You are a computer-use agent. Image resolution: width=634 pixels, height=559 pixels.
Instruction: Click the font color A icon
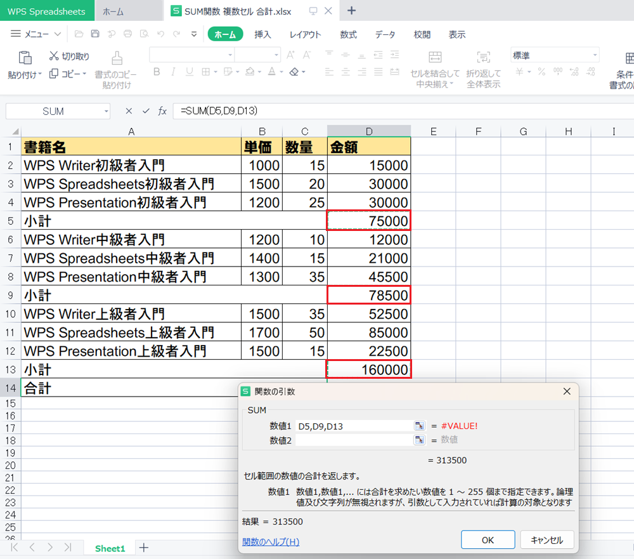[272, 72]
